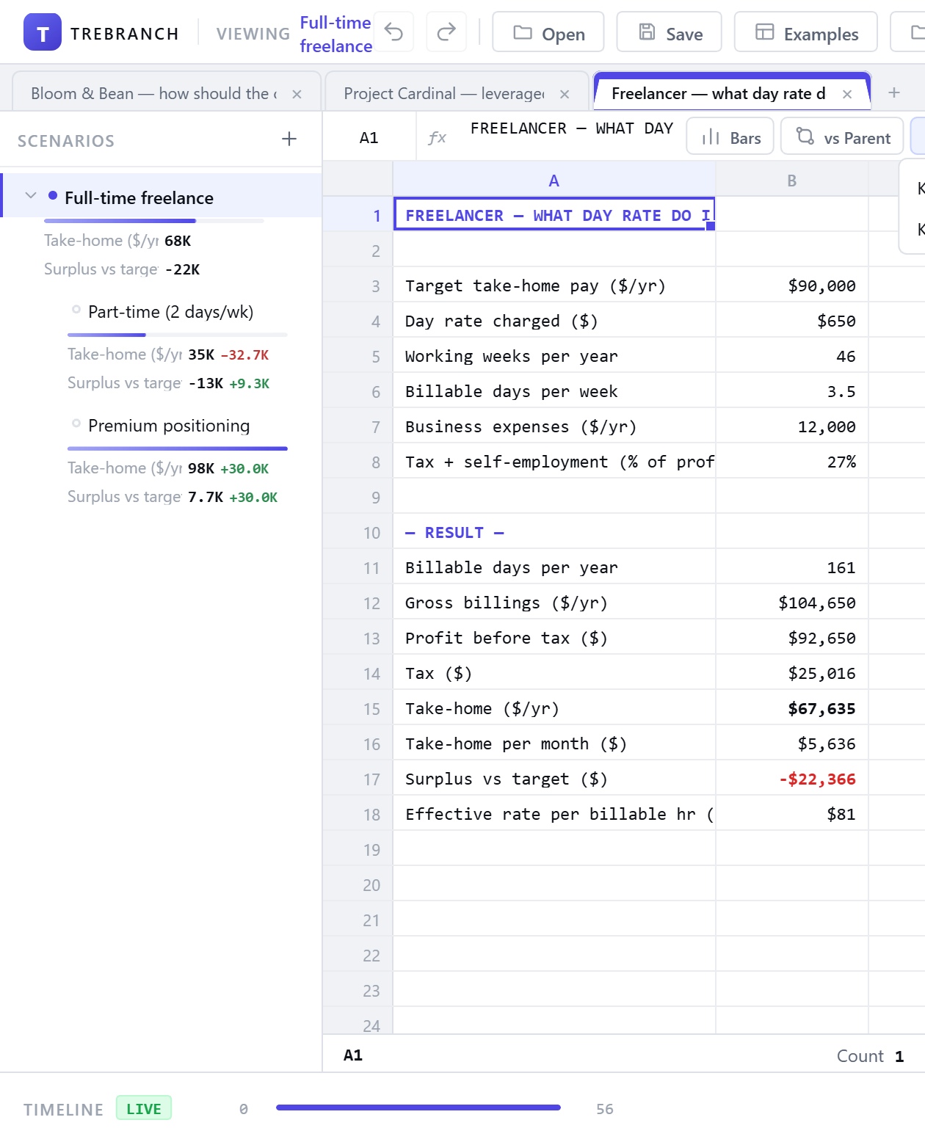Image resolution: width=925 pixels, height=1142 pixels.
Task: Click the A1 cell reference box
Action: coord(369,137)
